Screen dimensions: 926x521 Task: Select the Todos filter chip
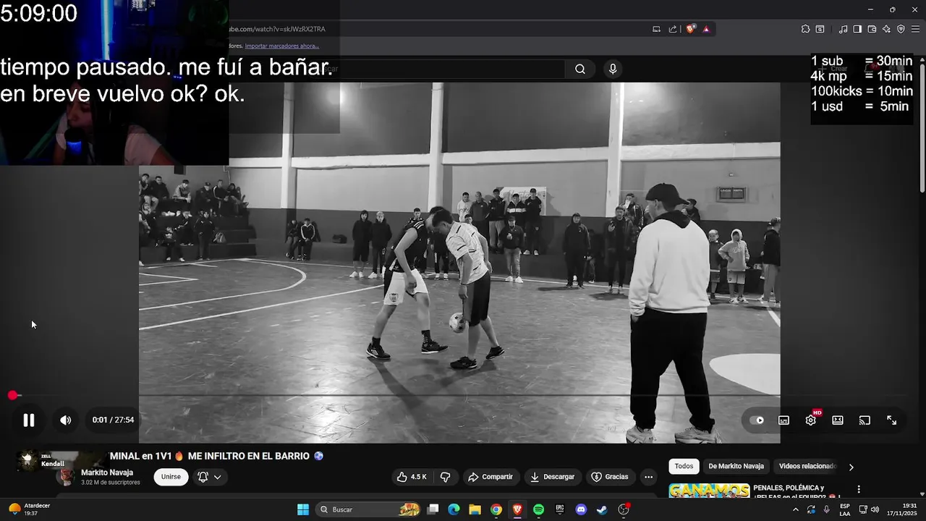[684, 467]
